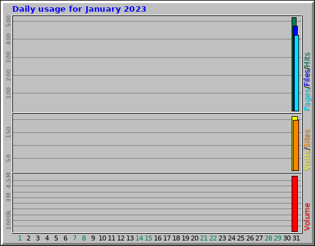The image size is (315, 246).
Task: Click day '16' on the x-axis
Action: point(157,238)
